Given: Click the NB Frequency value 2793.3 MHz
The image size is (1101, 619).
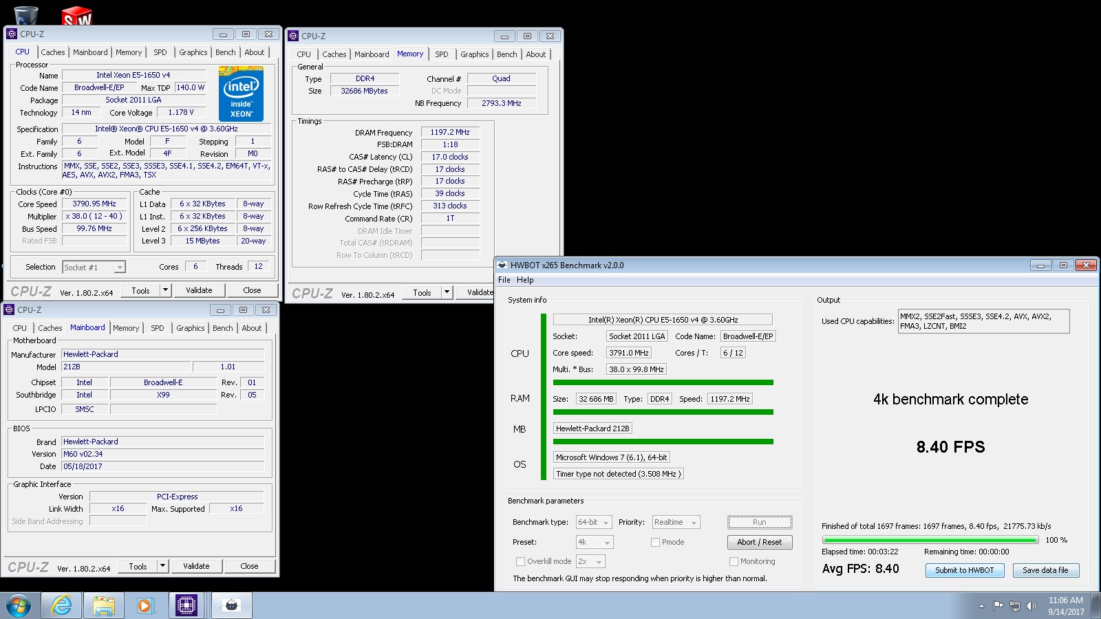Looking at the screenshot, I should [x=502, y=103].
